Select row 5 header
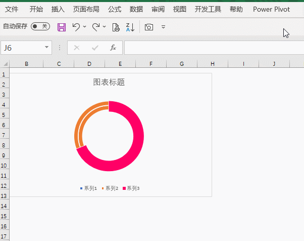Viewport: 304px width, 241px height. 5,114
